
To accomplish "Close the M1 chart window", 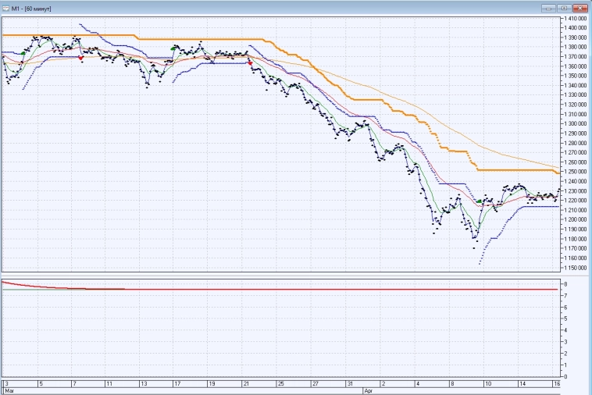I will (582, 6).
